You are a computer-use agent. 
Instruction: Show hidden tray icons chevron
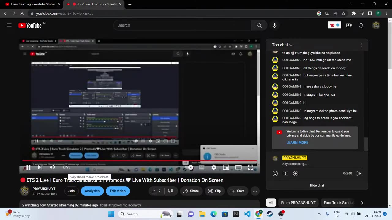pos(319,214)
